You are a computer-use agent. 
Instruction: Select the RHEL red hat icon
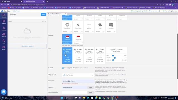[100, 25]
